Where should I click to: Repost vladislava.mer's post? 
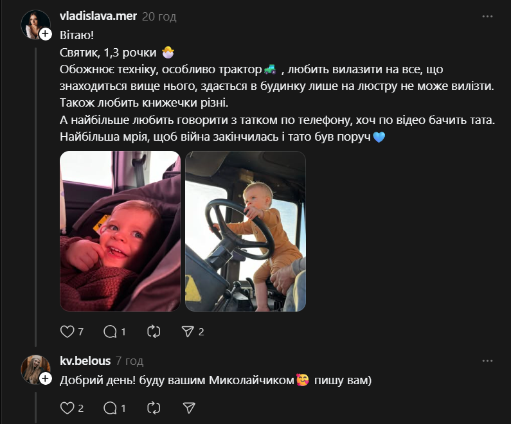coord(154,331)
